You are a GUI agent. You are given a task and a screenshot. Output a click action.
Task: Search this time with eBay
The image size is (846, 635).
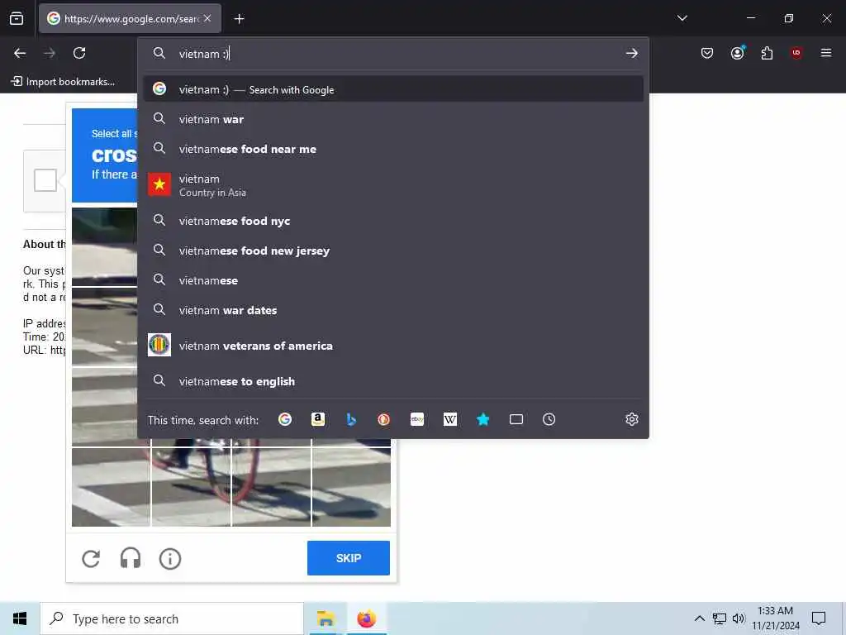coord(417,419)
